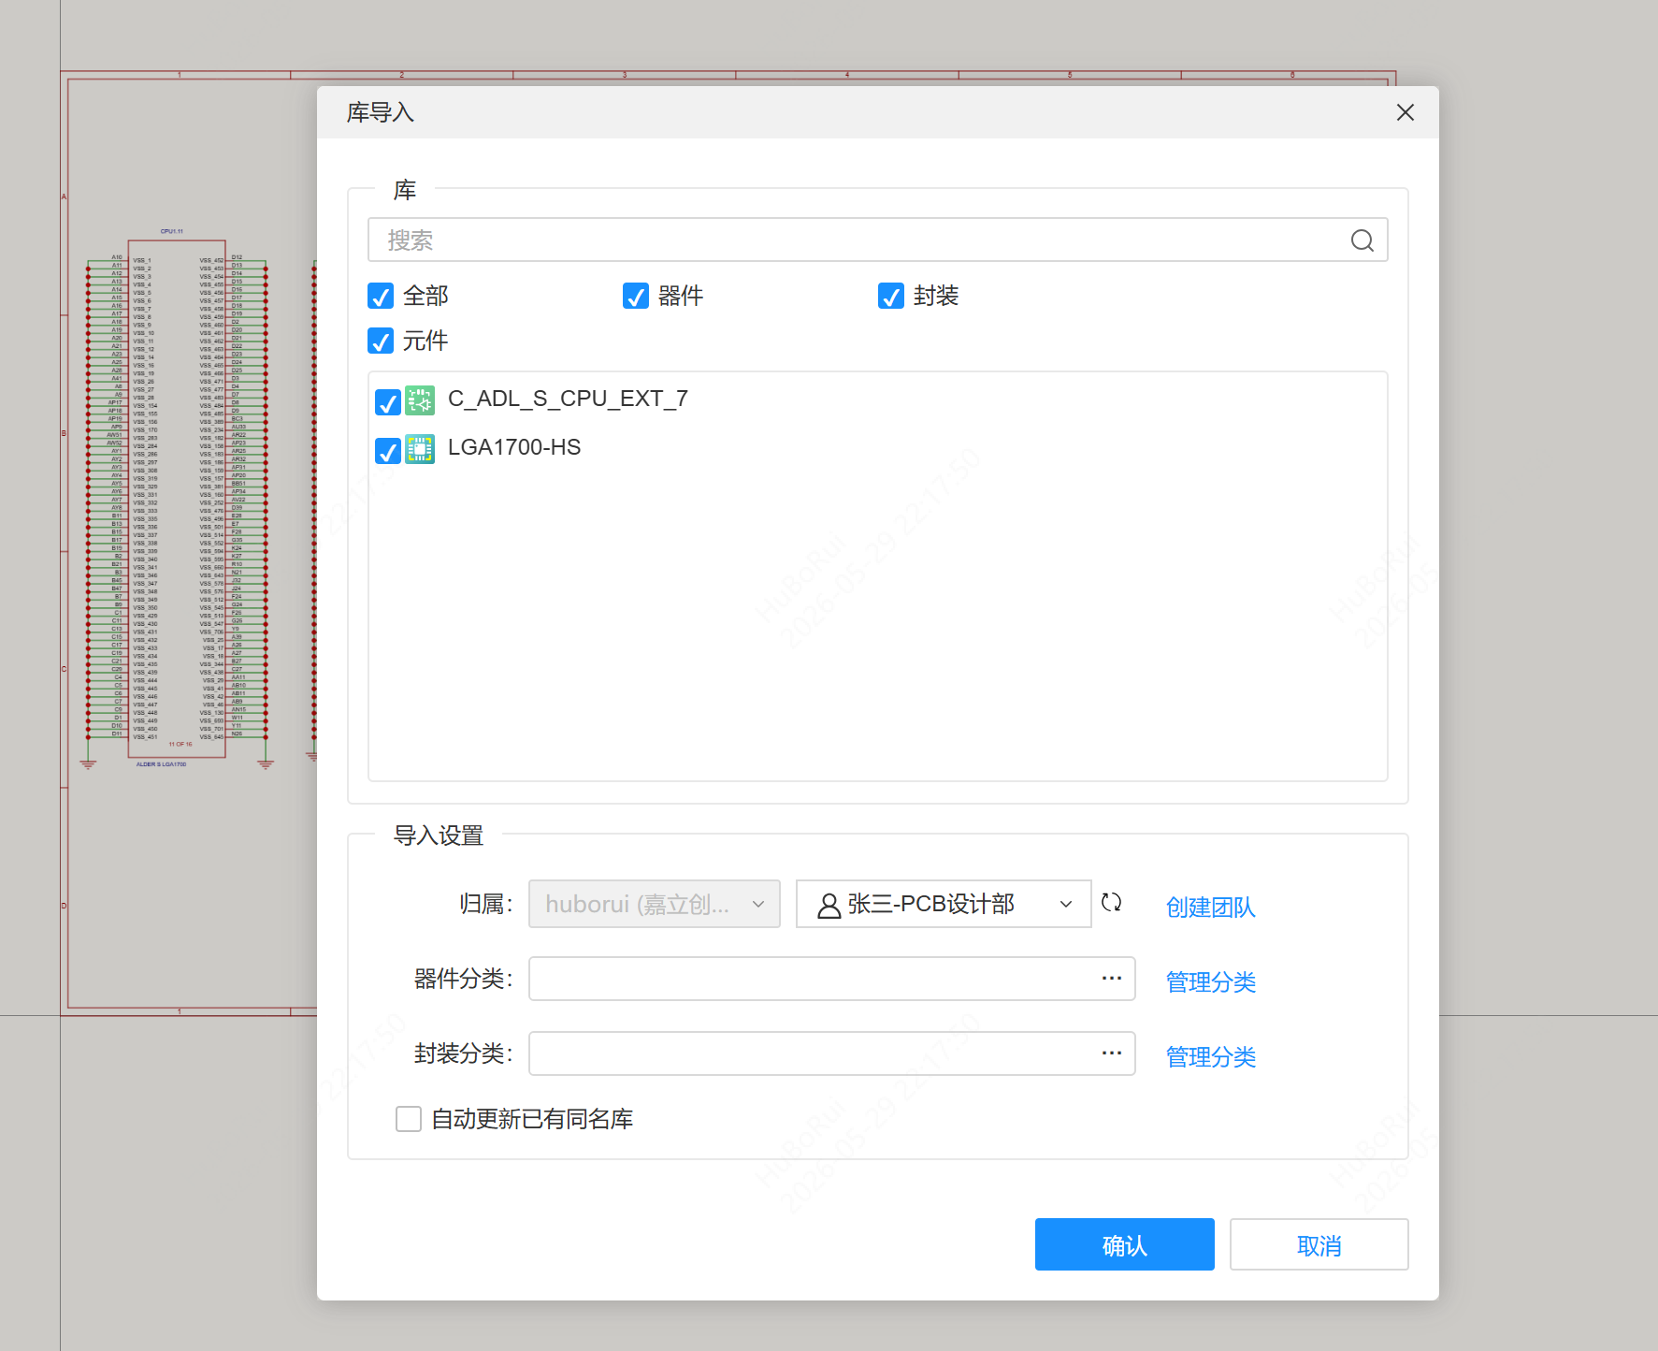Focus the 搜索 library search field
This screenshot has width=1658, height=1351.
[877, 240]
